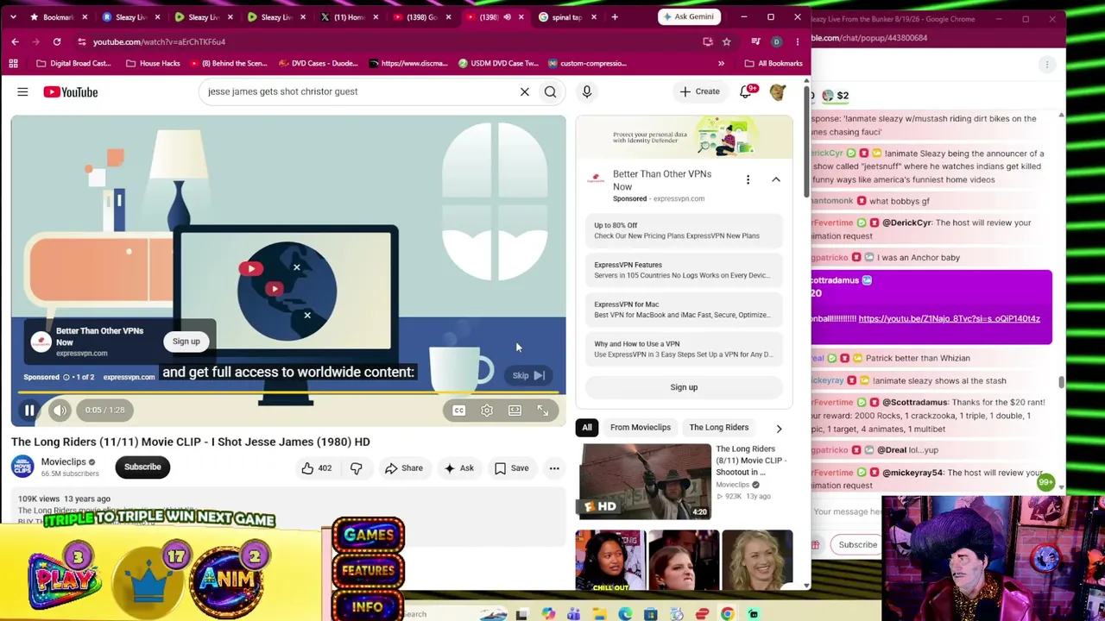Click Subscribe in the chat popup window
The height and width of the screenshot is (621, 1105).
857,545
